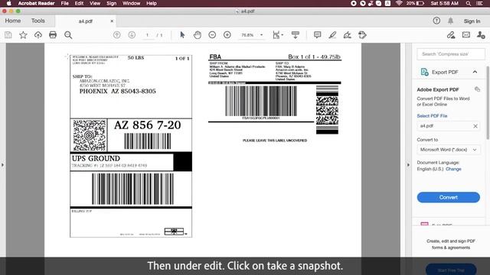
Task: Click the copy icon beside Adobe Export PDF
Action: [477, 89]
